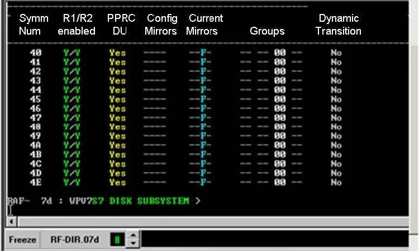This screenshot has width=419, height=251.
Task: Click the Current Mirrors F in row 47
Action: coord(203,118)
